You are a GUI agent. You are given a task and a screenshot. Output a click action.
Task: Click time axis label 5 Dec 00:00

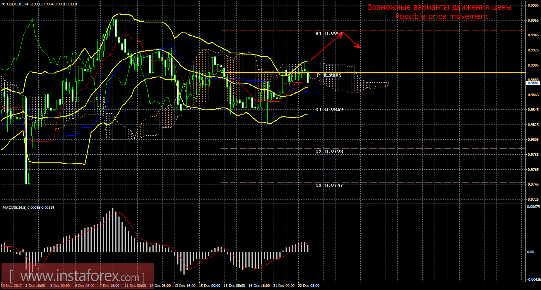pos(60,286)
